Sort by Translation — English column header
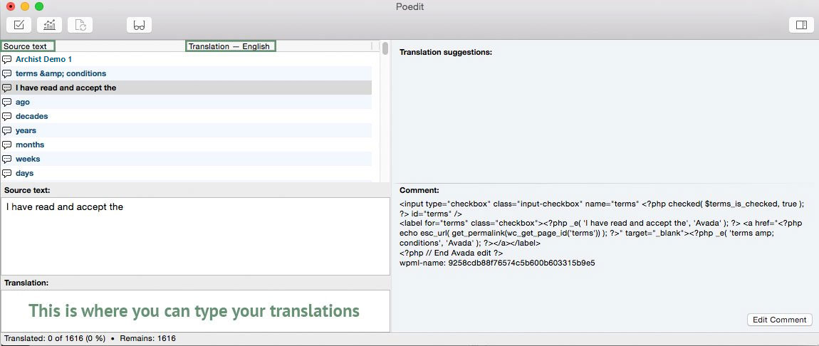This screenshot has height=346, width=819. pos(229,46)
